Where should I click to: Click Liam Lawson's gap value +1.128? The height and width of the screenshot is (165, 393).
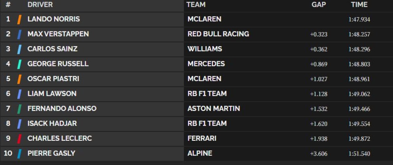319,94
